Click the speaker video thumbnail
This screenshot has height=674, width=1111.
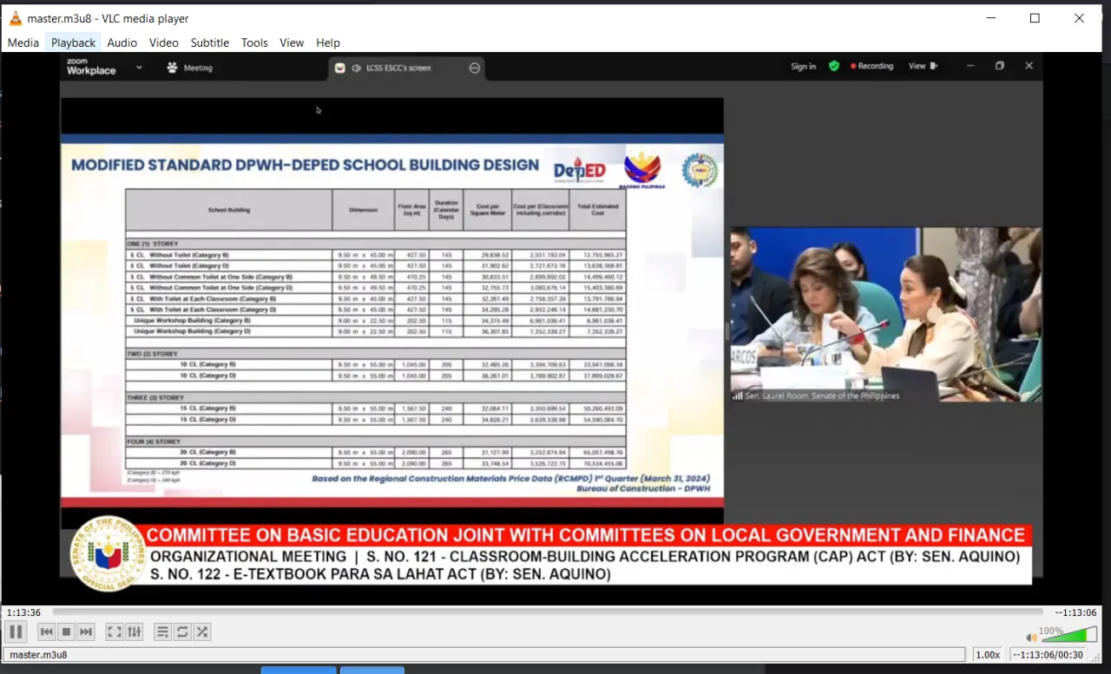(885, 314)
